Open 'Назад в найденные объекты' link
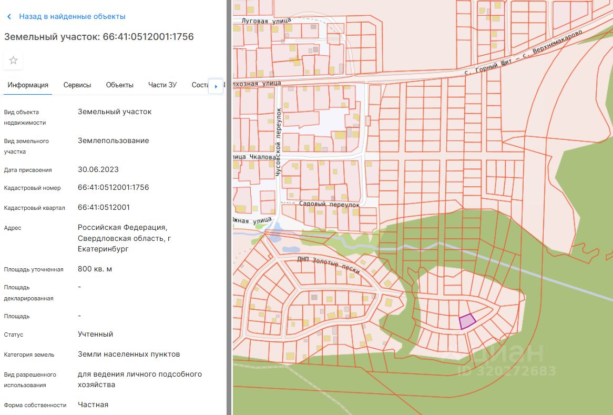This screenshot has width=613, height=415. tap(72, 16)
